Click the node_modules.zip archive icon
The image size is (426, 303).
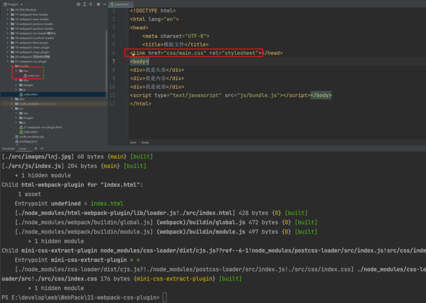(17, 136)
